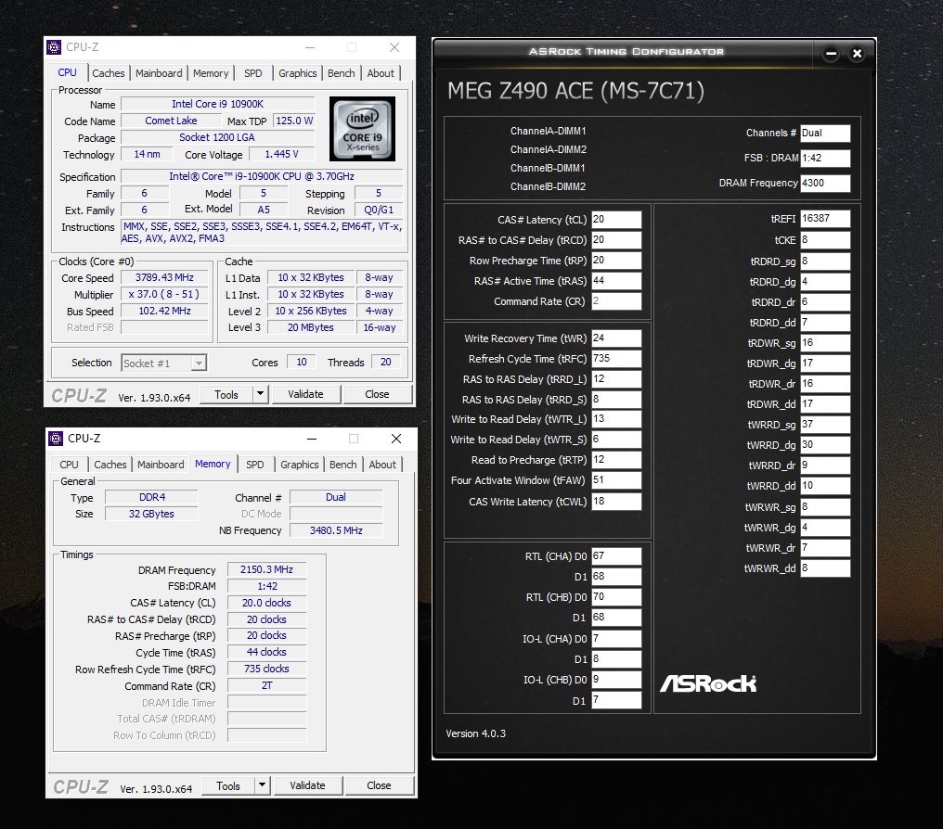This screenshot has height=829, width=943.
Task: Switch to Mainboard tab in top CPU-Z window
Action: click(159, 73)
